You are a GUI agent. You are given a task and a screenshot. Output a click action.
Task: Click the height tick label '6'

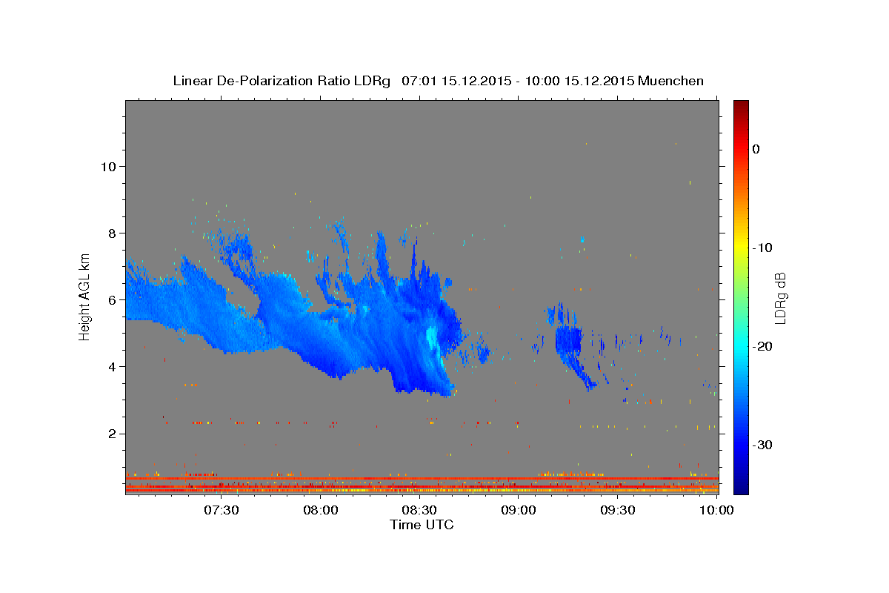point(113,299)
